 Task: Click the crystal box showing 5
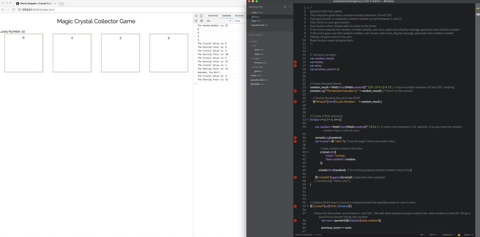(169, 53)
